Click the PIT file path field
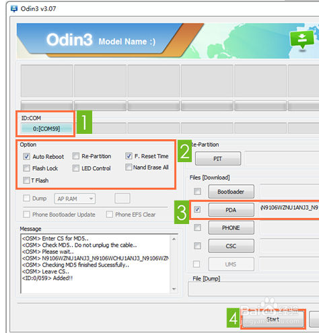 [282, 158]
